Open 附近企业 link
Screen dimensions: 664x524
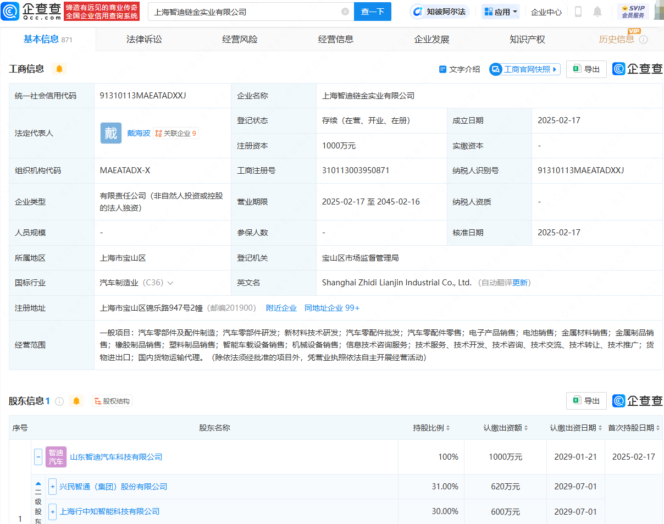pos(281,308)
